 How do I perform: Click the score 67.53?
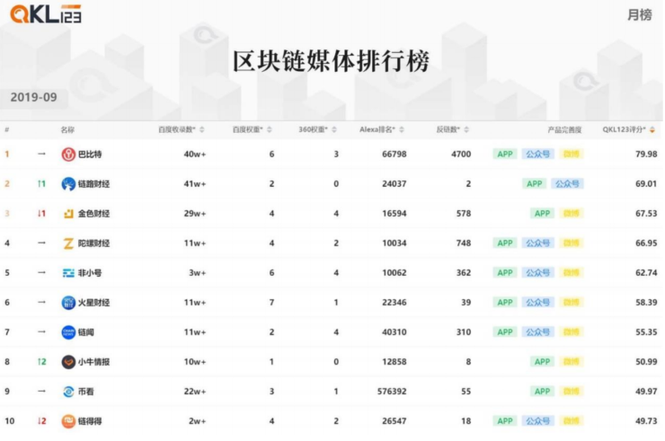pyautogui.click(x=646, y=214)
